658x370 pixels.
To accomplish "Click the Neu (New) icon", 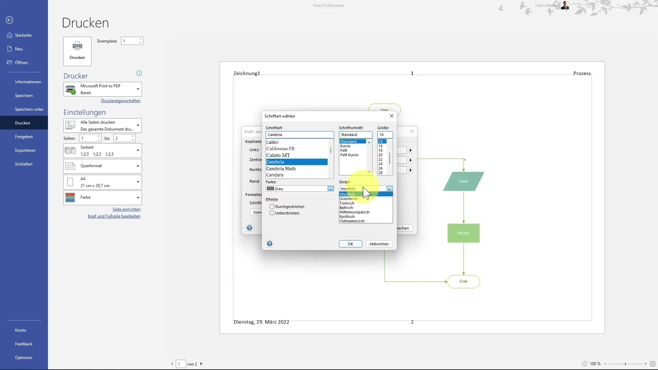I will coord(10,49).
